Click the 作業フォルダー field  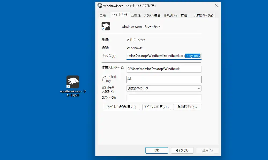click(x=164, y=69)
